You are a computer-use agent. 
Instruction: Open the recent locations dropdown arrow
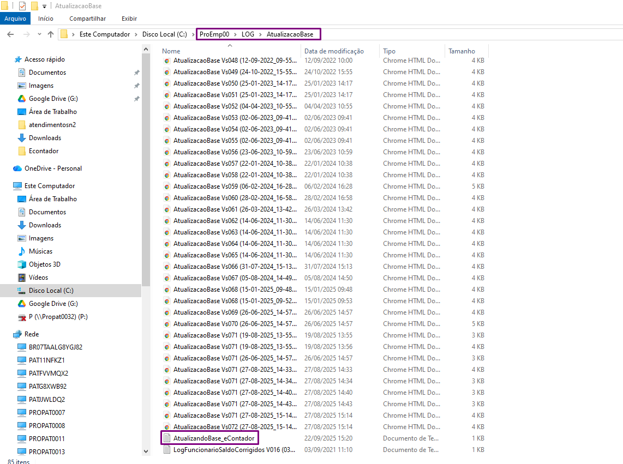(x=39, y=34)
